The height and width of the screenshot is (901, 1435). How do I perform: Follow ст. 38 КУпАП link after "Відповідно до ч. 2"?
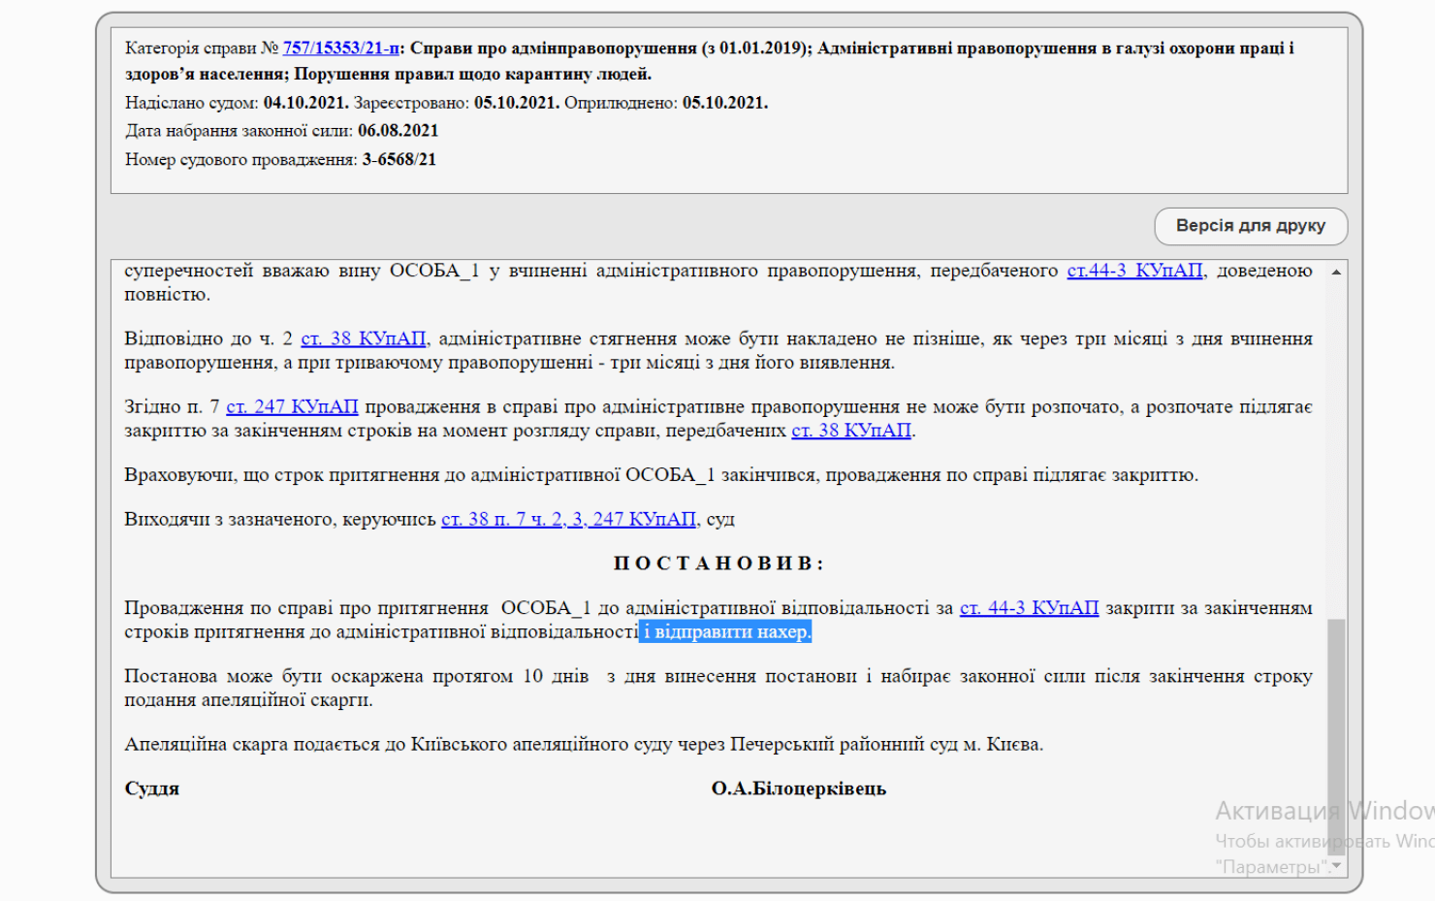tap(363, 338)
